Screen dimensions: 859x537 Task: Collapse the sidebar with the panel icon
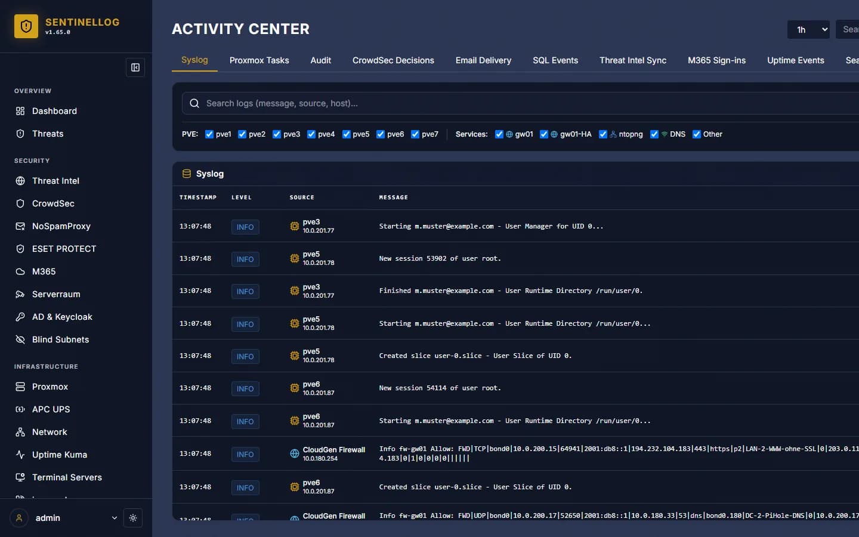click(x=135, y=67)
